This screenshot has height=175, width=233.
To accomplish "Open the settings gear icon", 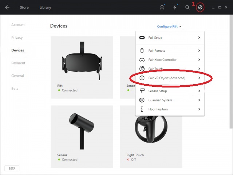I will [200, 7].
